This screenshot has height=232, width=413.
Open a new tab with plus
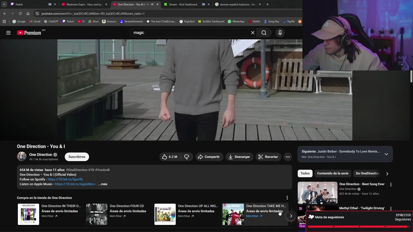[267, 5]
